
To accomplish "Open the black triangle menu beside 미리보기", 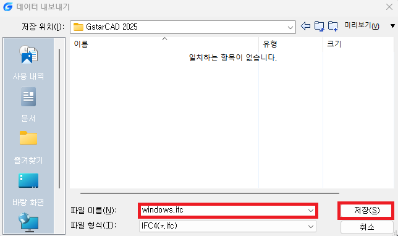I will [392, 26].
